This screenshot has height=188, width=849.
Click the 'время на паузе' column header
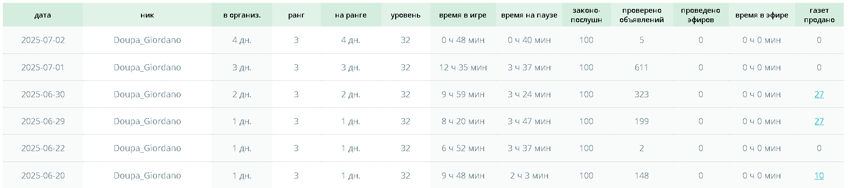(x=529, y=15)
